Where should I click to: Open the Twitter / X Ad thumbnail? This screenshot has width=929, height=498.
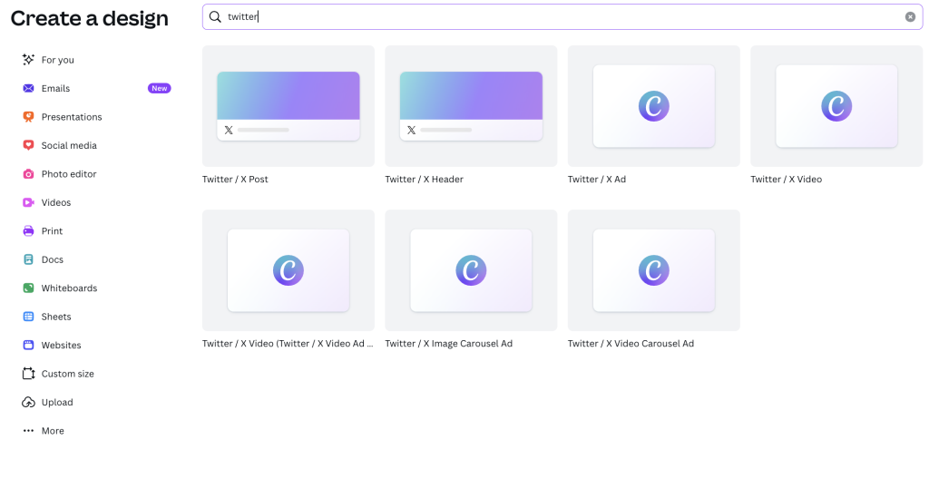[653, 106]
